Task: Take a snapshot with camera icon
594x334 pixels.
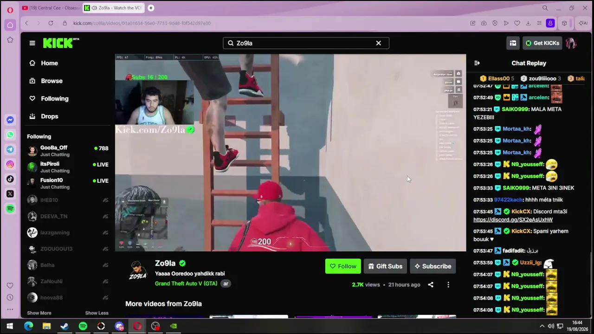Action: pos(484,23)
